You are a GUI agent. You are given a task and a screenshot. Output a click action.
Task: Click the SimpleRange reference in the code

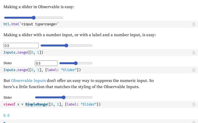pyautogui.click(x=35, y=105)
